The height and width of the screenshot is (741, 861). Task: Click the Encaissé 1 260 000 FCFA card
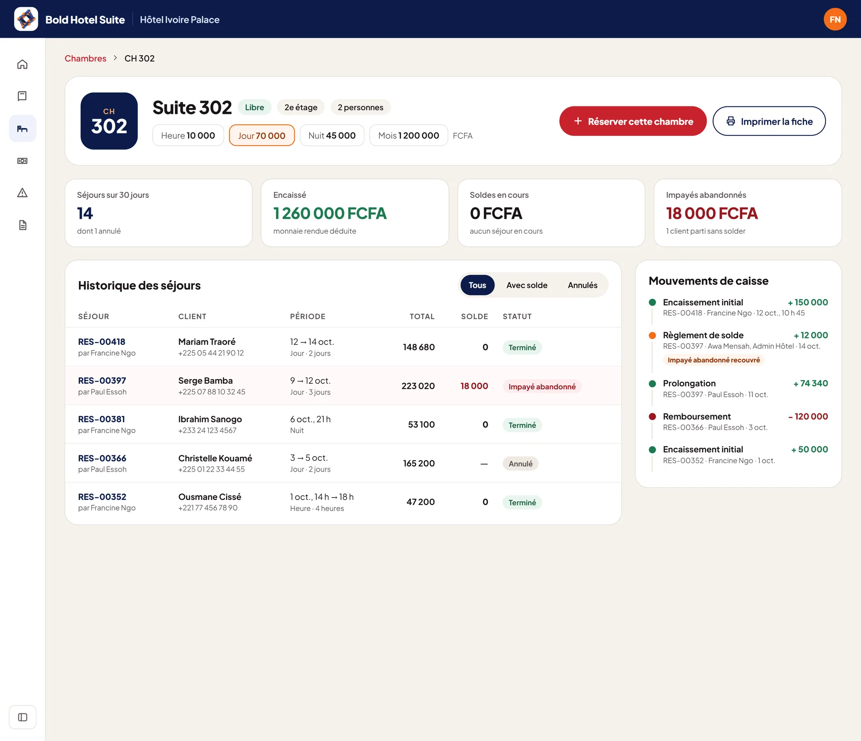click(x=355, y=213)
